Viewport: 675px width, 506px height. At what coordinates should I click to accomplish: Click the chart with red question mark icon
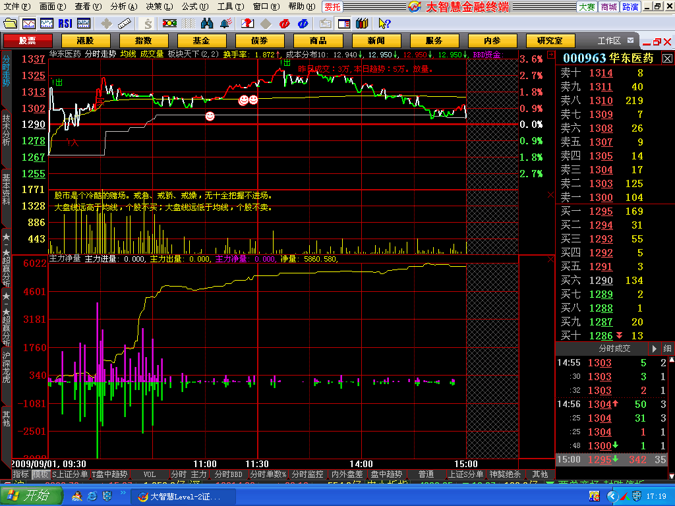248,23
